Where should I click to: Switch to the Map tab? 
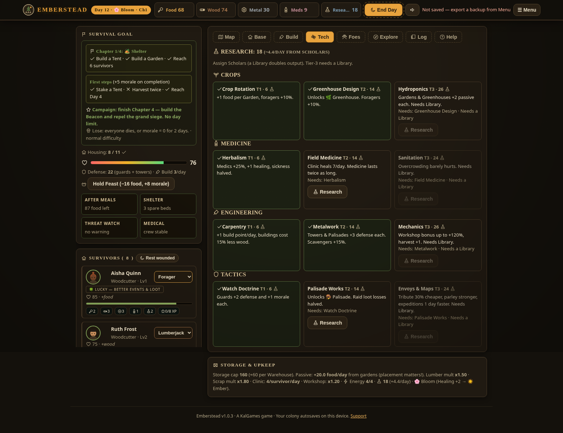[x=226, y=37]
